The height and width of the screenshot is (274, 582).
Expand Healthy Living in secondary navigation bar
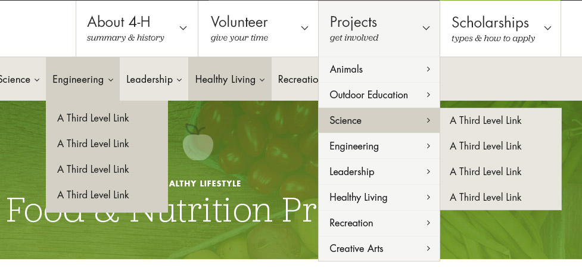230,79
